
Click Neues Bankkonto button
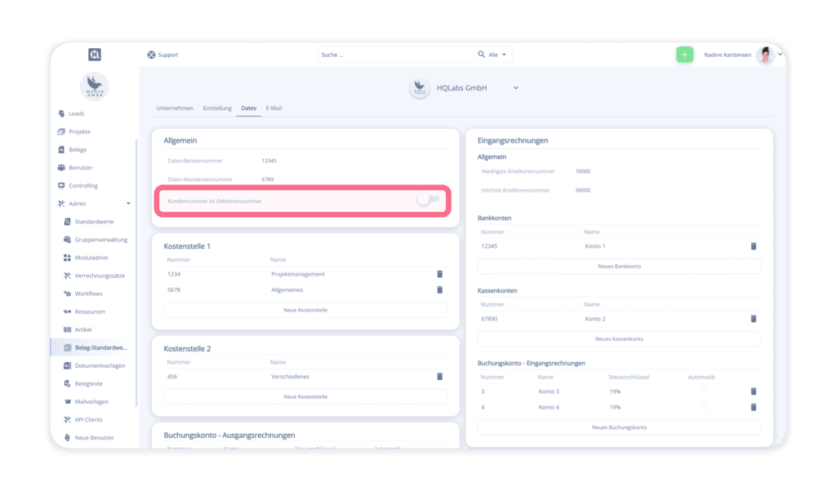619,266
